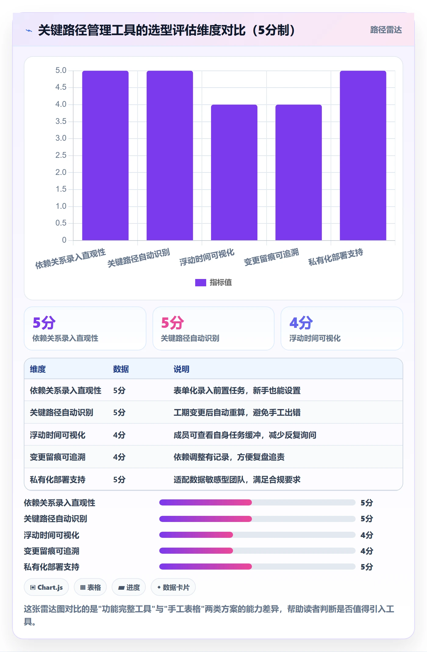
Task: Select table cell 关键路径自动识别
Action: (62, 412)
